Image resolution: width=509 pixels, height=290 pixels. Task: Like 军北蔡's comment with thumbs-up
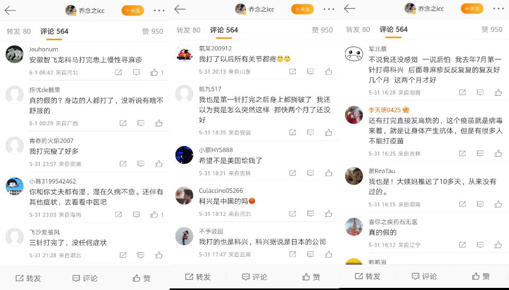[x=498, y=93]
